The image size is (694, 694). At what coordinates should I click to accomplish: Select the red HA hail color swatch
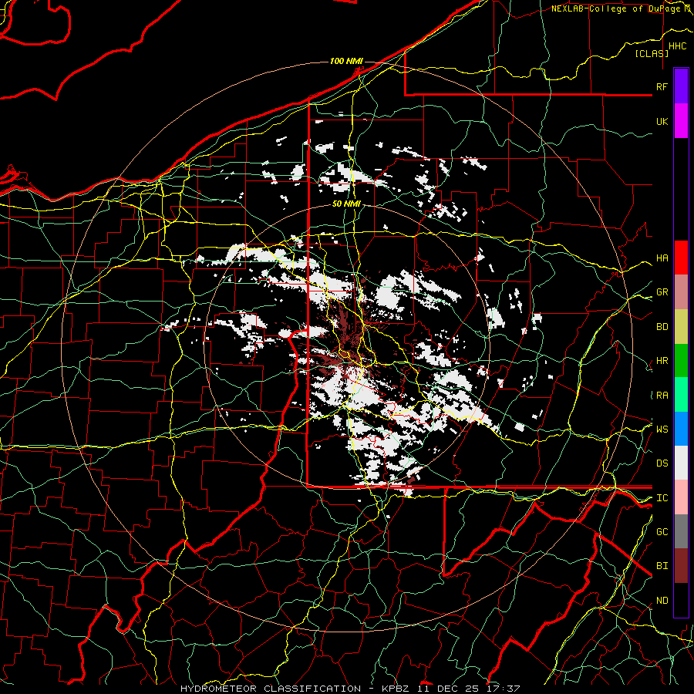click(x=681, y=258)
